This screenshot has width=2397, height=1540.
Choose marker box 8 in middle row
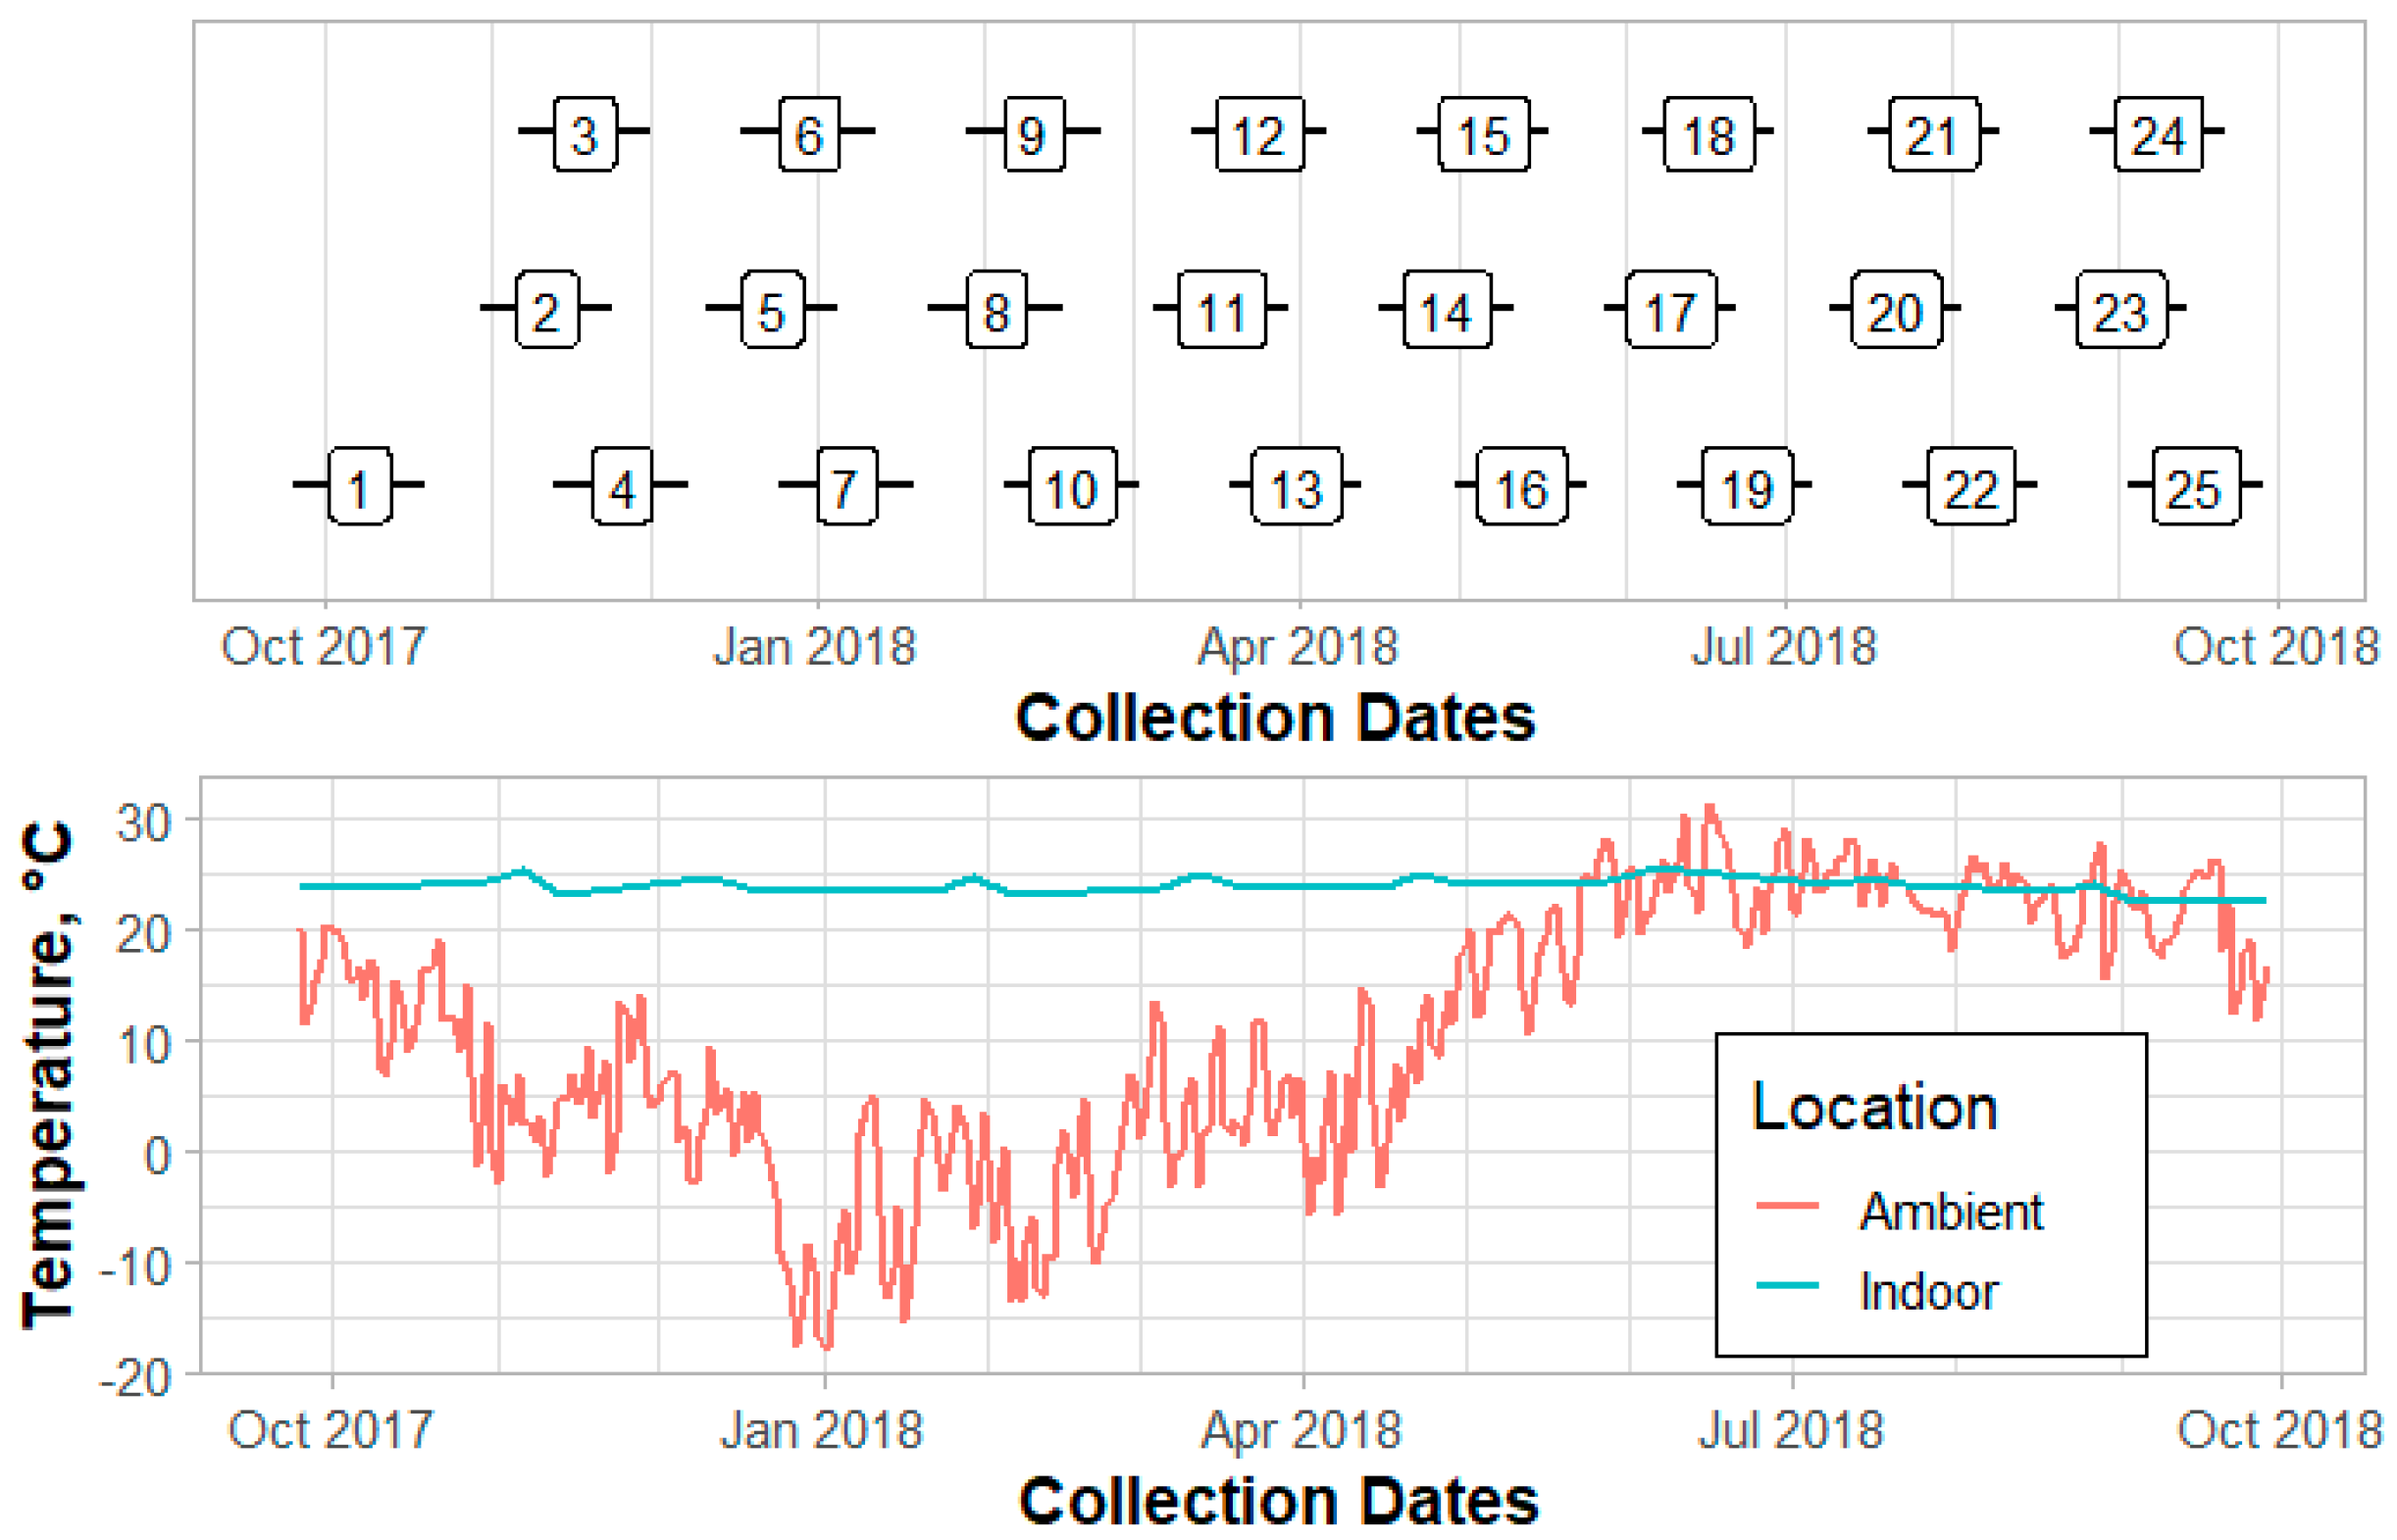(x=996, y=309)
